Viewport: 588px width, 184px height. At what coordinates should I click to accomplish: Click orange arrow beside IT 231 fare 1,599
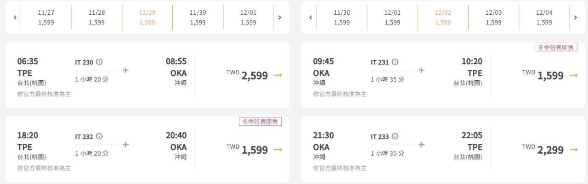click(573, 75)
